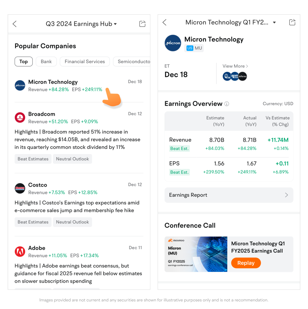Tap the Broadcom logo icon

pos(20,117)
